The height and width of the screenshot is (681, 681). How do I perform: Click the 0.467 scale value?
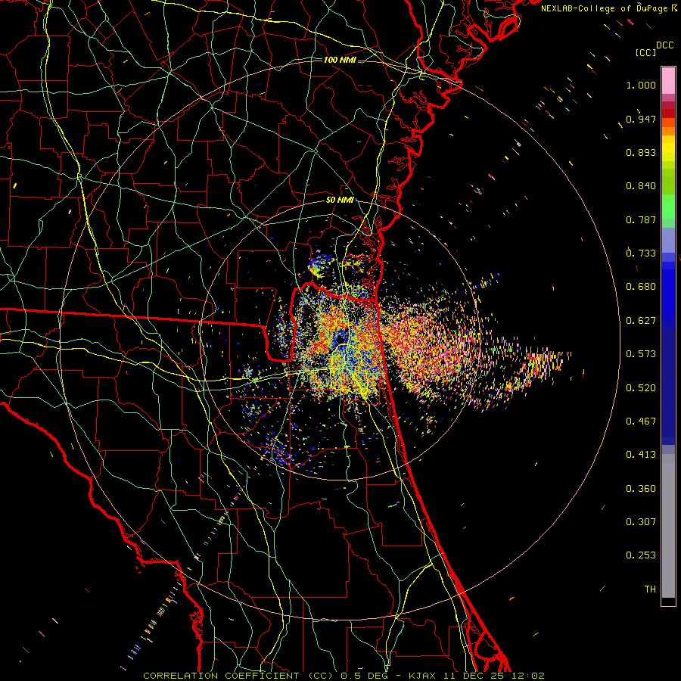pyautogui.click(x=641, y=421)
